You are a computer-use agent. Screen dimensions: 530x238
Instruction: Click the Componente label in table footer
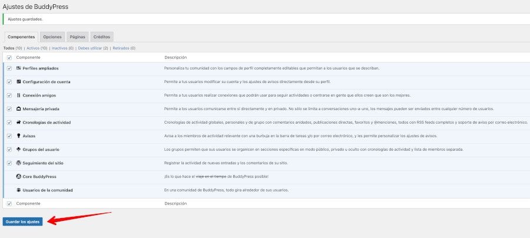click(28, 203)
